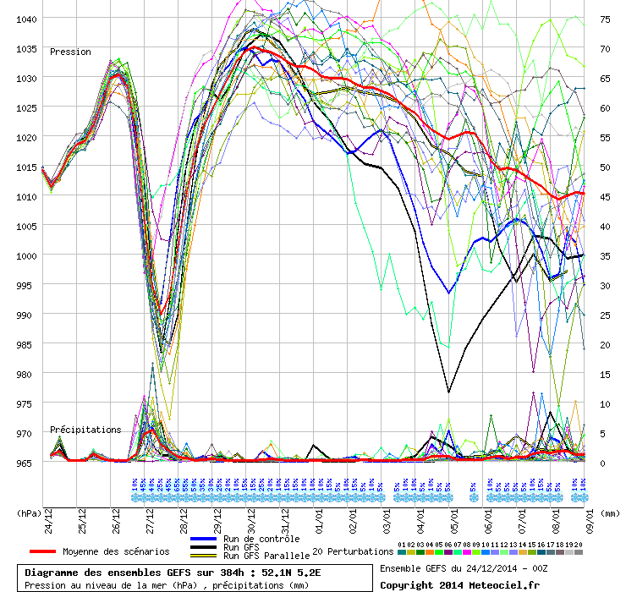Click the 24/12 date axis label

click(48, 521)
